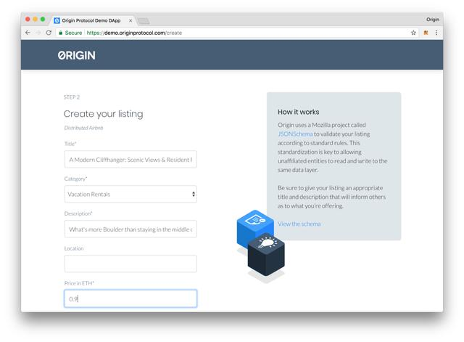
Task: Click the empty Location field
Action: (130, 264)
